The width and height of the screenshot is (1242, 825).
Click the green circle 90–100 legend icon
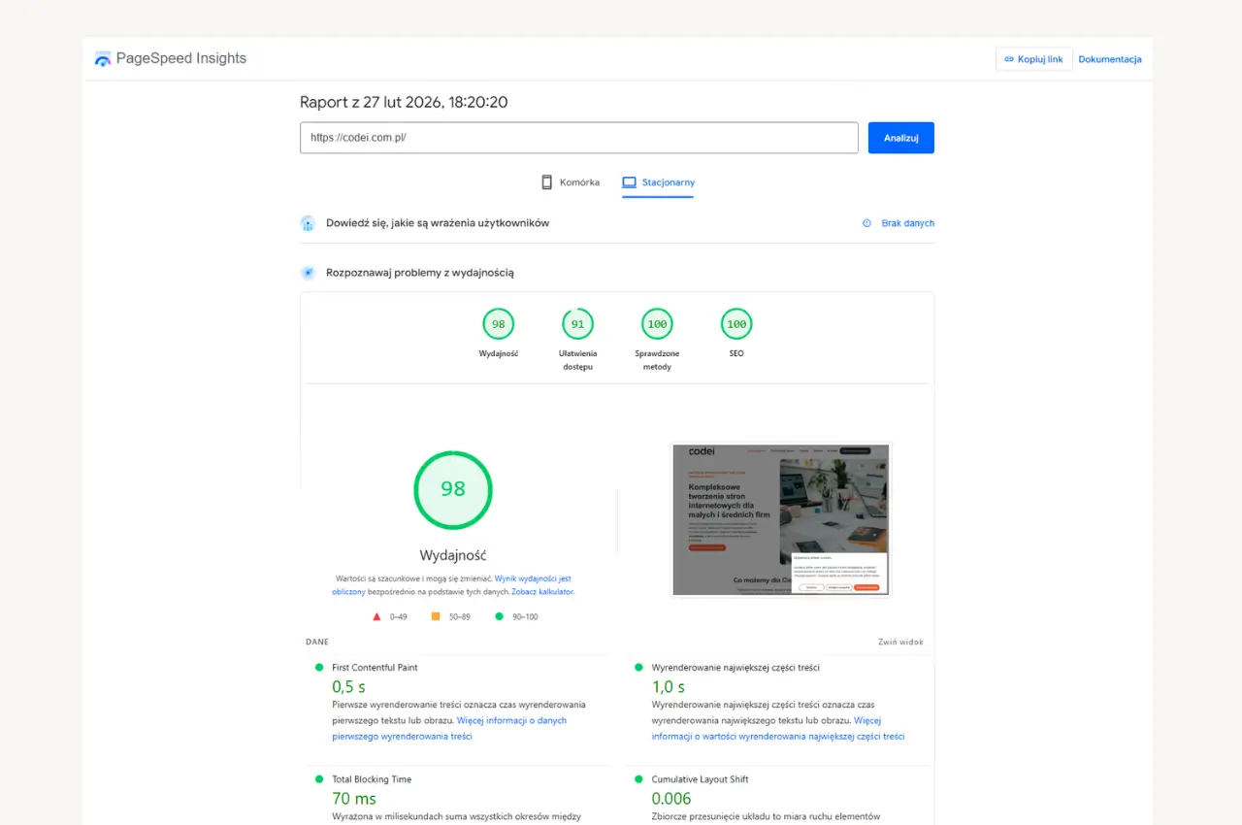(499, 616)
